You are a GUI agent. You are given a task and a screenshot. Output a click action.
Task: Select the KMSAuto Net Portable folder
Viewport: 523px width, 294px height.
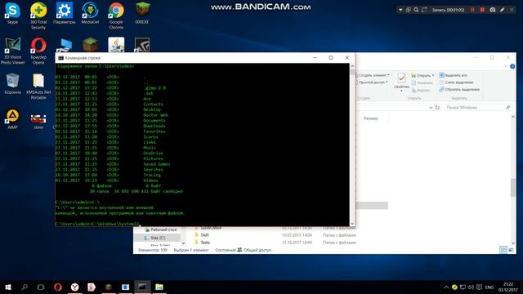point(38,87)
